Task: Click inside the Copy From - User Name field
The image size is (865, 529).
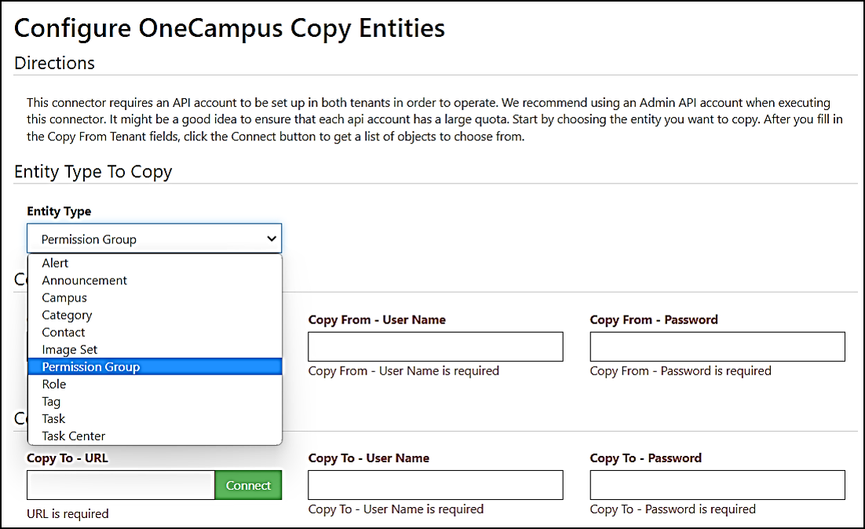Action: tap(435, 346)
